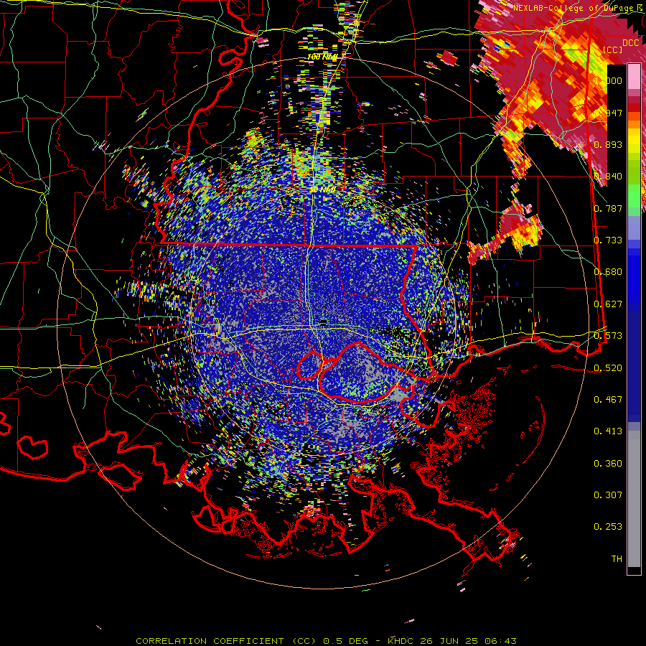Click the TH threshold label
Image resolution: width=646 pixels, height=646 pixels.
(617, 559)
